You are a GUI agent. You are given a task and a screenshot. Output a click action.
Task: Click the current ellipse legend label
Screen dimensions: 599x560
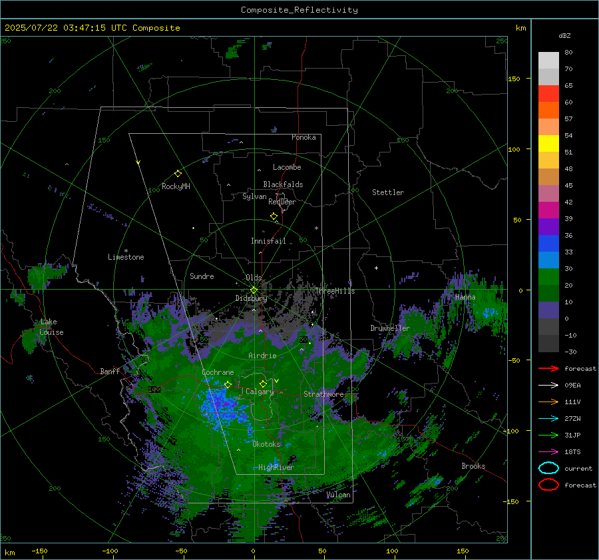(x=578, y=468)
